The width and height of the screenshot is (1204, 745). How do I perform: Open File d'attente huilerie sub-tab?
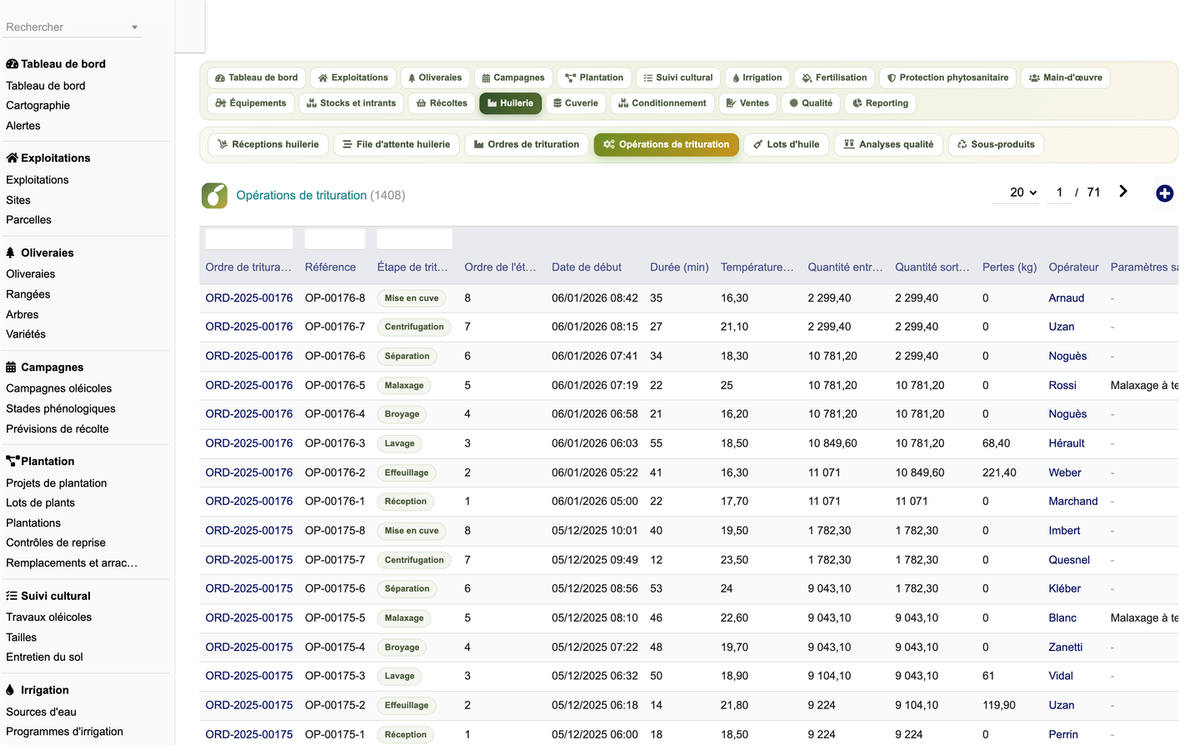click(x=396, y=144)
